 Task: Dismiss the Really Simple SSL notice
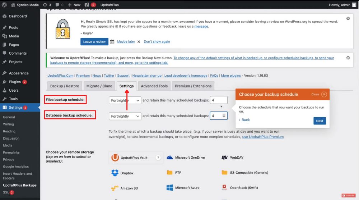[348, 18]
